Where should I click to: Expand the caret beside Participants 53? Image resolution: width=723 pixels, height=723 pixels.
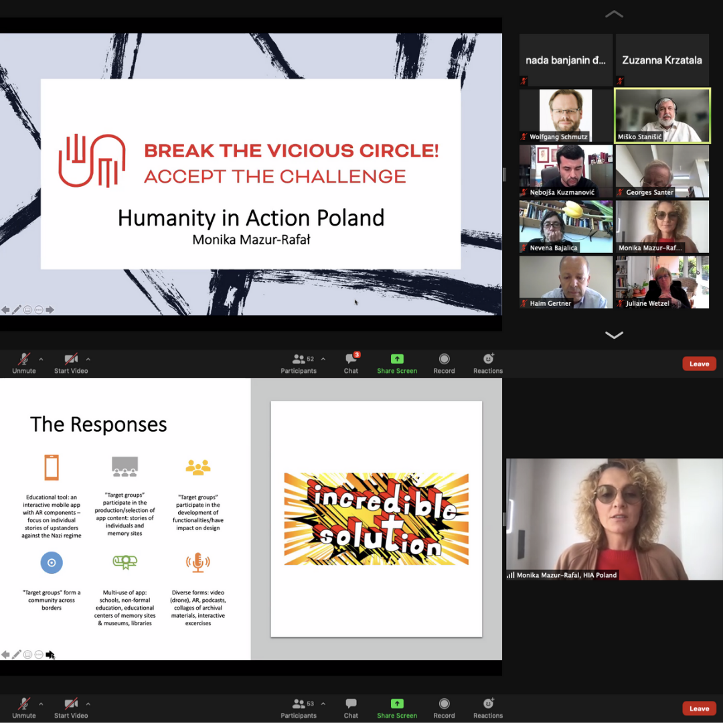tap(323, 704)
